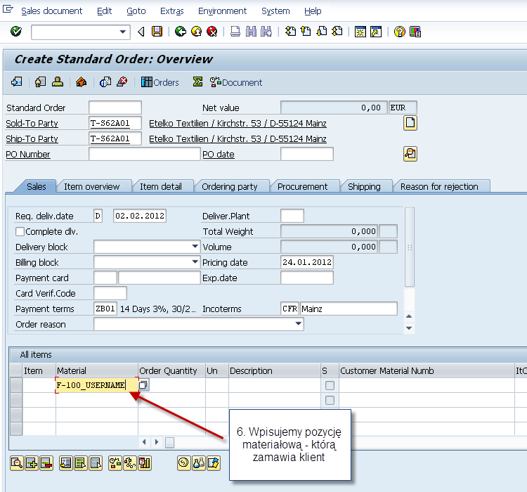Click the house with arrows icon
This screenshot has width=527, height=492.
tap(81, 82)
